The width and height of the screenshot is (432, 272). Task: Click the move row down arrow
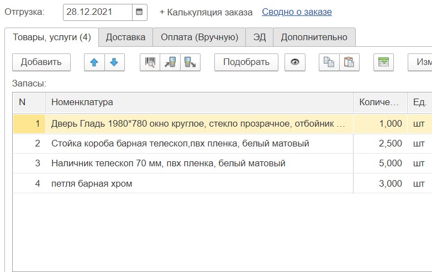coord(114,62)
